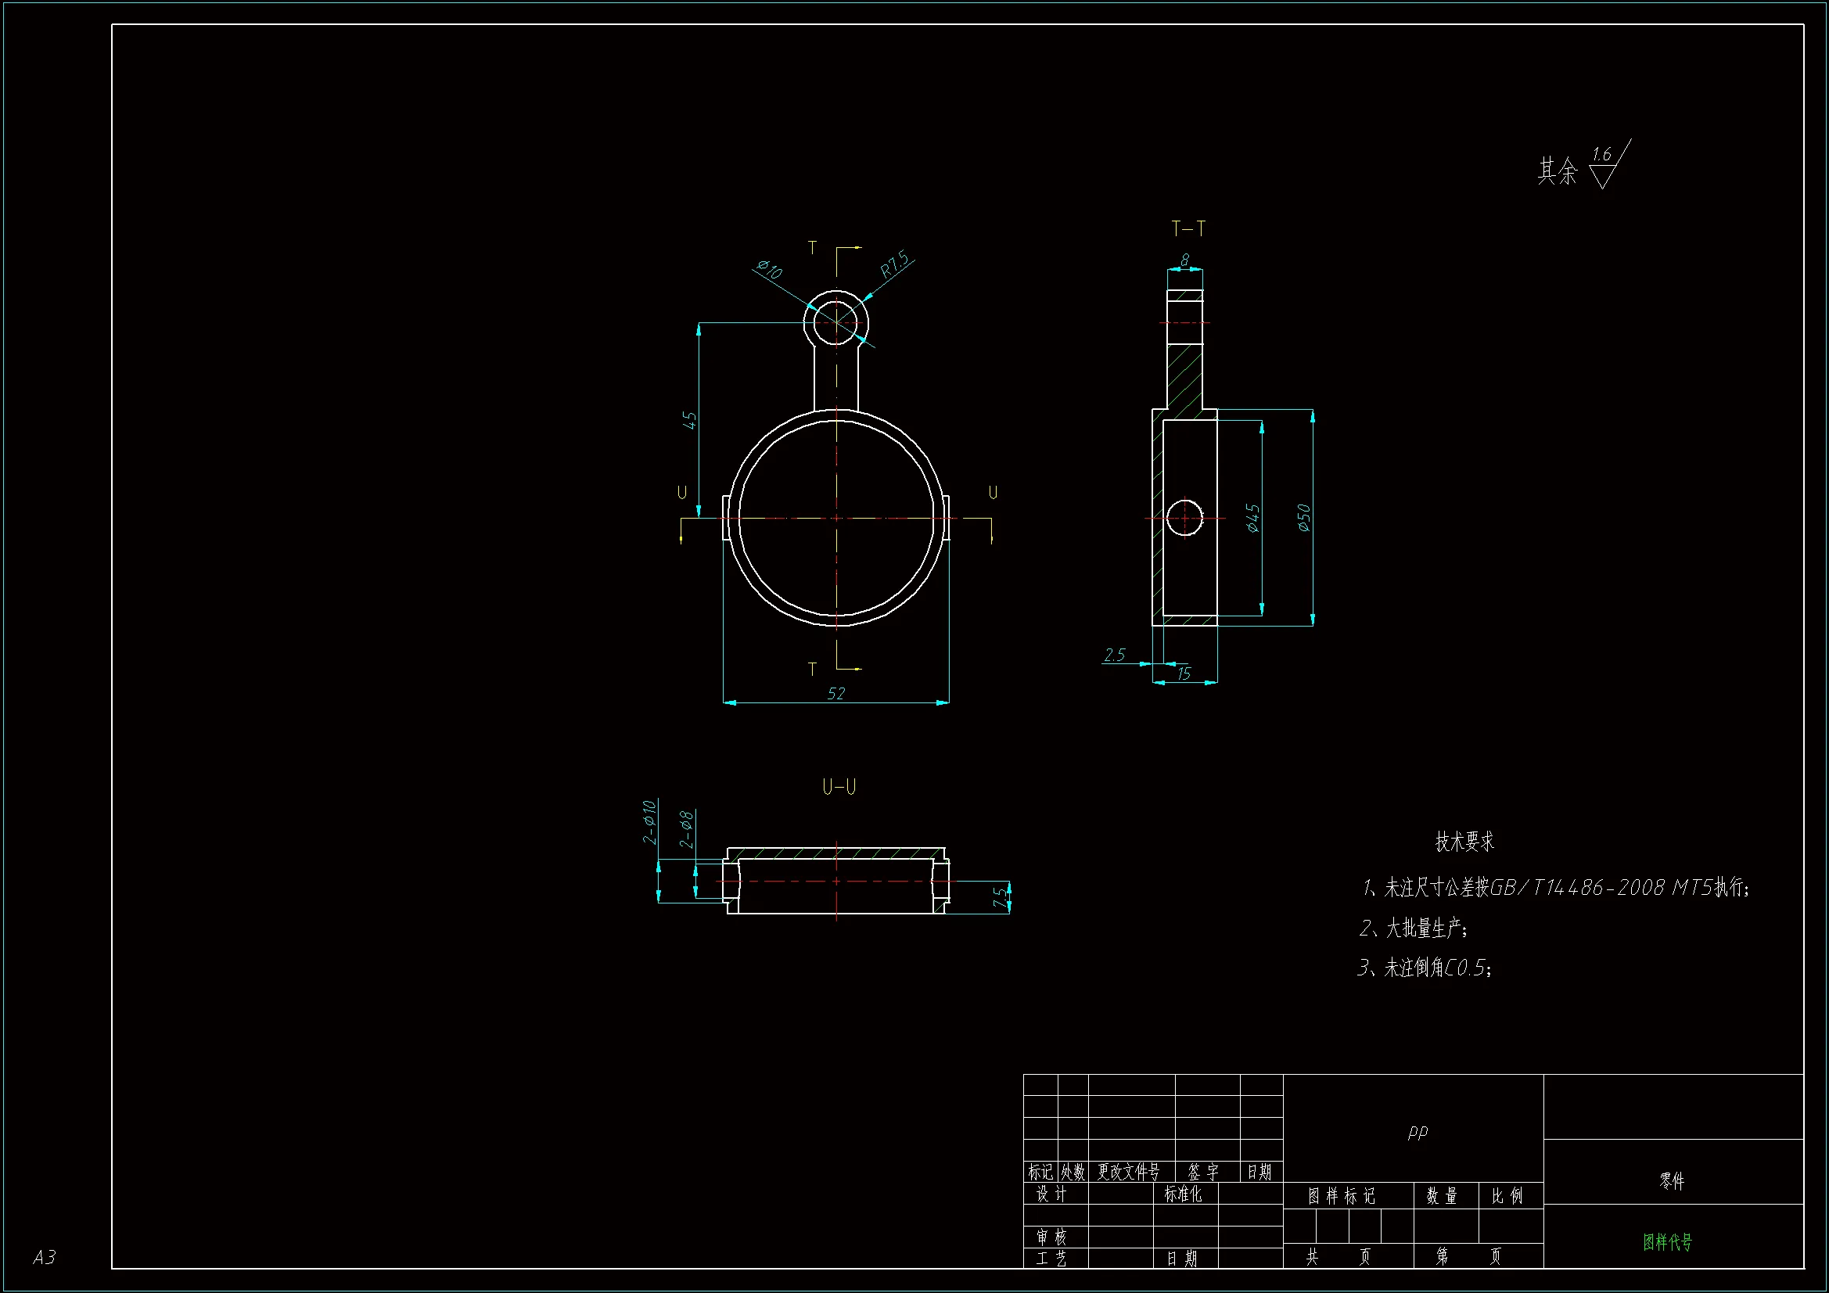1829x1293 pixels.
Task: Select the 2.5 wall thickness dimension
Action: (x=1115, y=655)
